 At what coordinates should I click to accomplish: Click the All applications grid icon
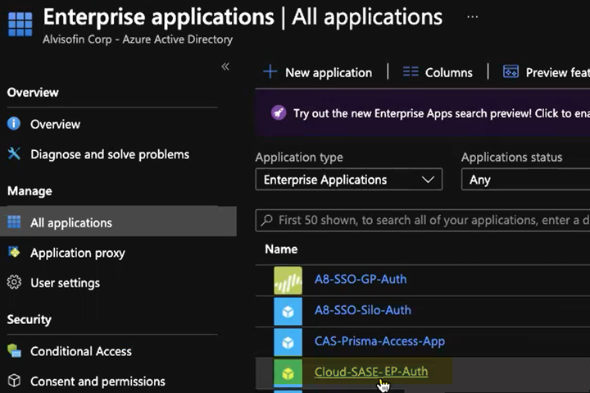pos(14,222)
